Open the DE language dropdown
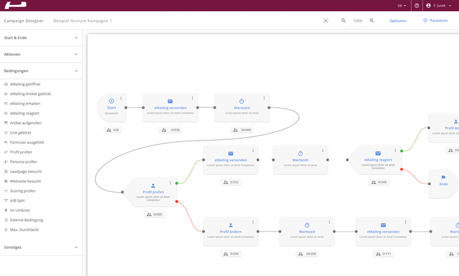Image resolution: width=459 pixels, height=276 pixels. (402, 6)
